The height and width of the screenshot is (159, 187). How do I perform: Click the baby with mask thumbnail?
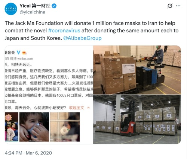pyautogui.click(x=34, y=127)
